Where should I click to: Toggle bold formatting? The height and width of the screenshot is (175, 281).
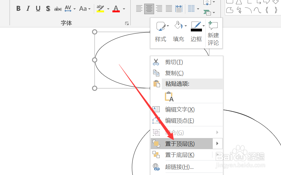pyautogui.click(x=19, y=8)
